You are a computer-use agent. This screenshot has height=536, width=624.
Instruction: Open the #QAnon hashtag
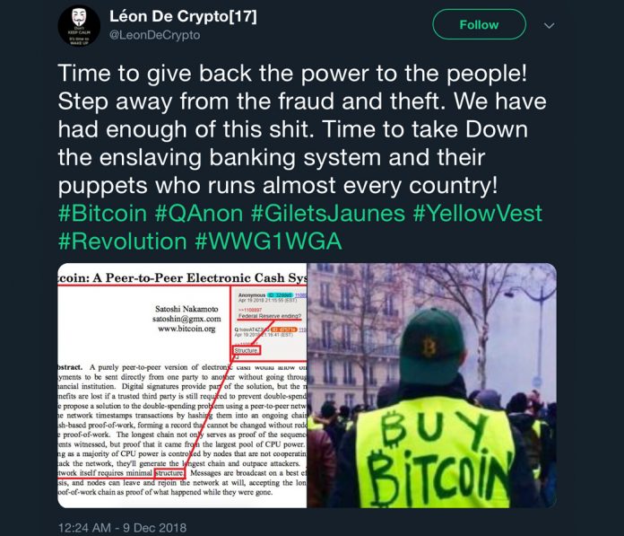click(198, 213)
